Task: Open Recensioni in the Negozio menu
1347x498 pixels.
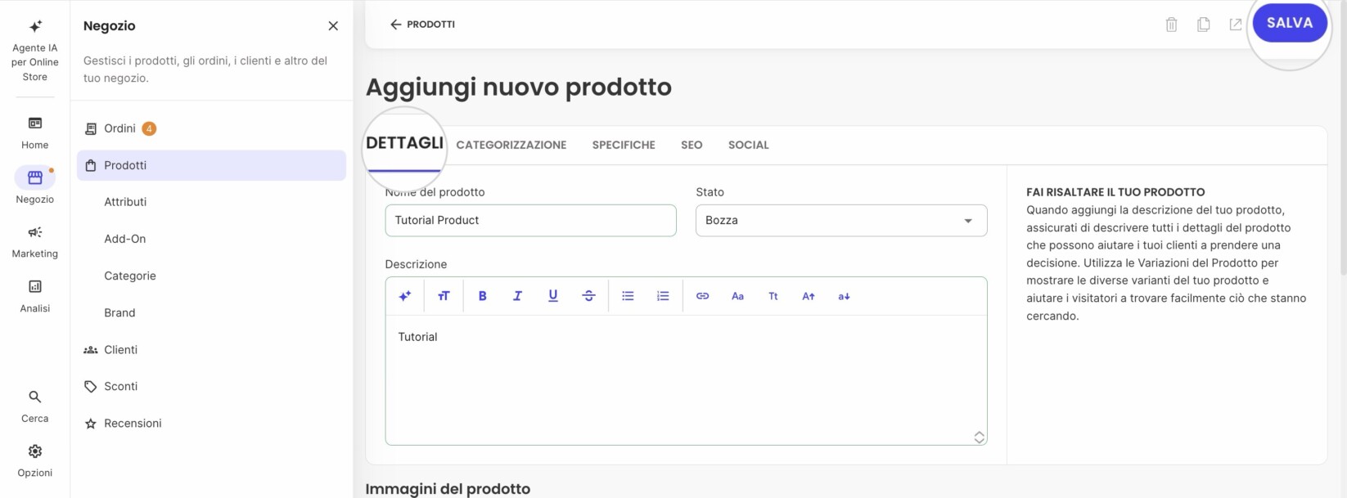Action: (211, 423)
